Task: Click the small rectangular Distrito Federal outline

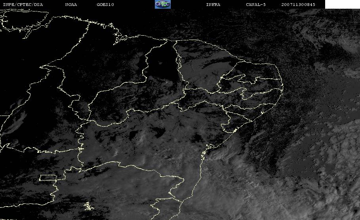Action: [x=48, y=178]
